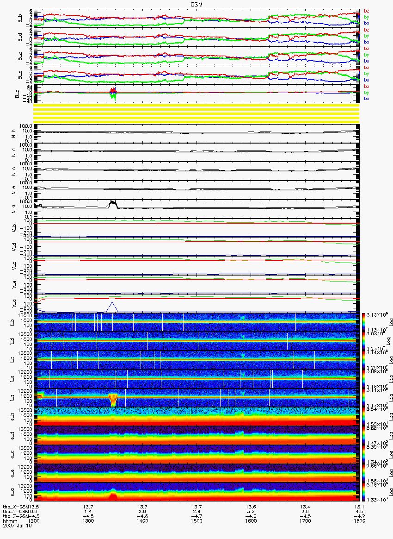Click the i_c ion spectrogram label
Screen dimensions: 393x539
(x=12, y=361)
